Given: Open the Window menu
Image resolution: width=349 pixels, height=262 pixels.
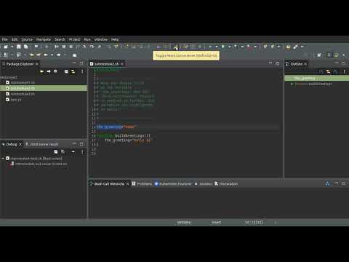Looking at the screenshot, I should point(101,39).
